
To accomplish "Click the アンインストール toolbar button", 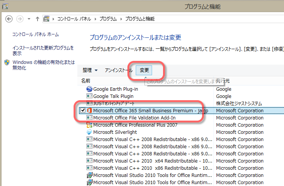I will click(119, 70).
